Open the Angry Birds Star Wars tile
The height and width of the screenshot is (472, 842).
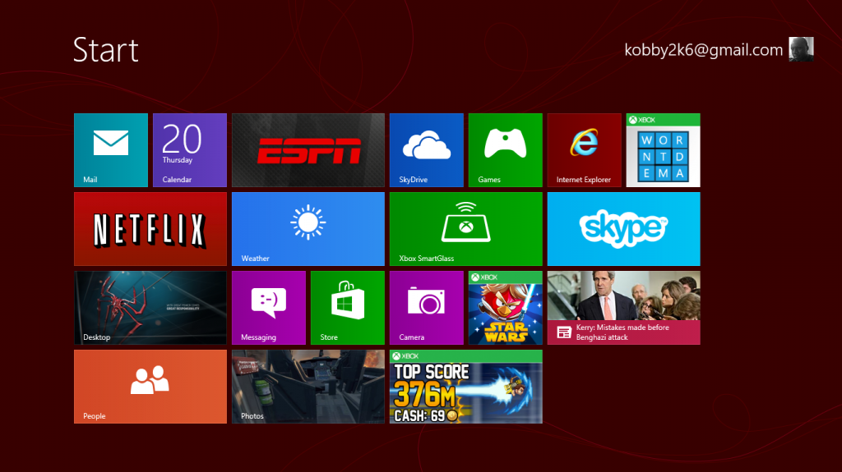(x=506, y=308)
